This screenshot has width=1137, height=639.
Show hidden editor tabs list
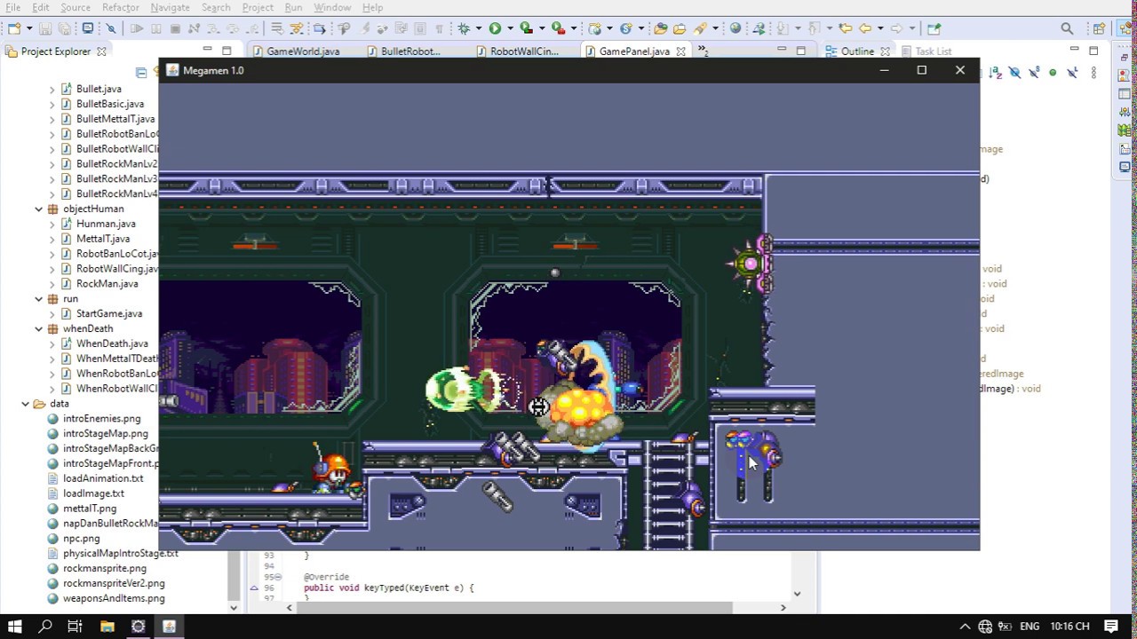[x=703, y=51]
